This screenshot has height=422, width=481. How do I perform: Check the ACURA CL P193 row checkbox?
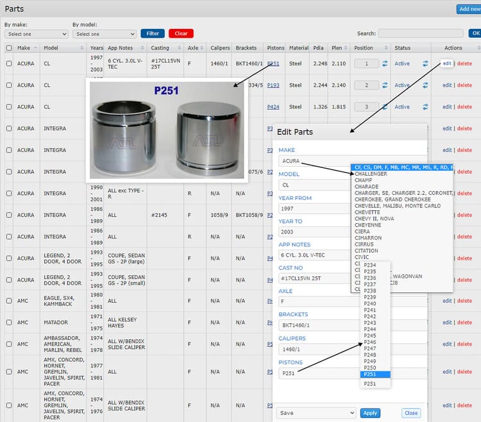(x=9, y=85)
